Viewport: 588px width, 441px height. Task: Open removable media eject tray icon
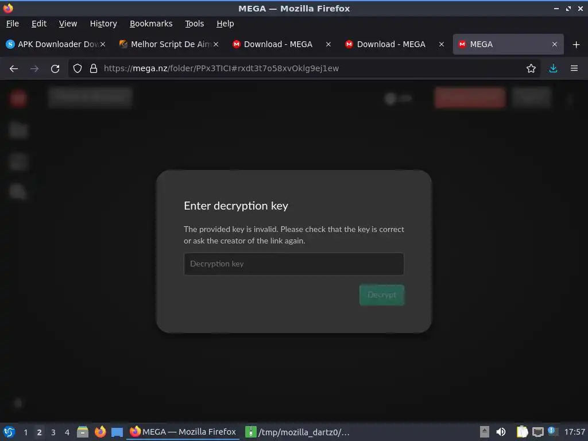[x=485, y=432]
